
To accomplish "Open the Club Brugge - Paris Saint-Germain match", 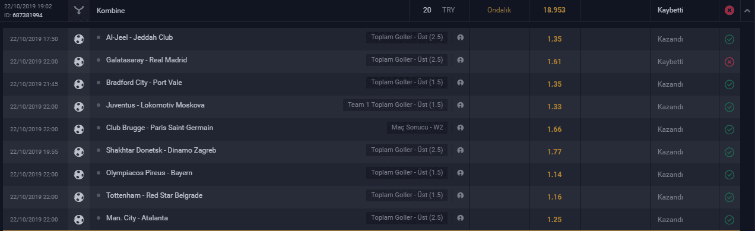I will click(x=159, y=128).
